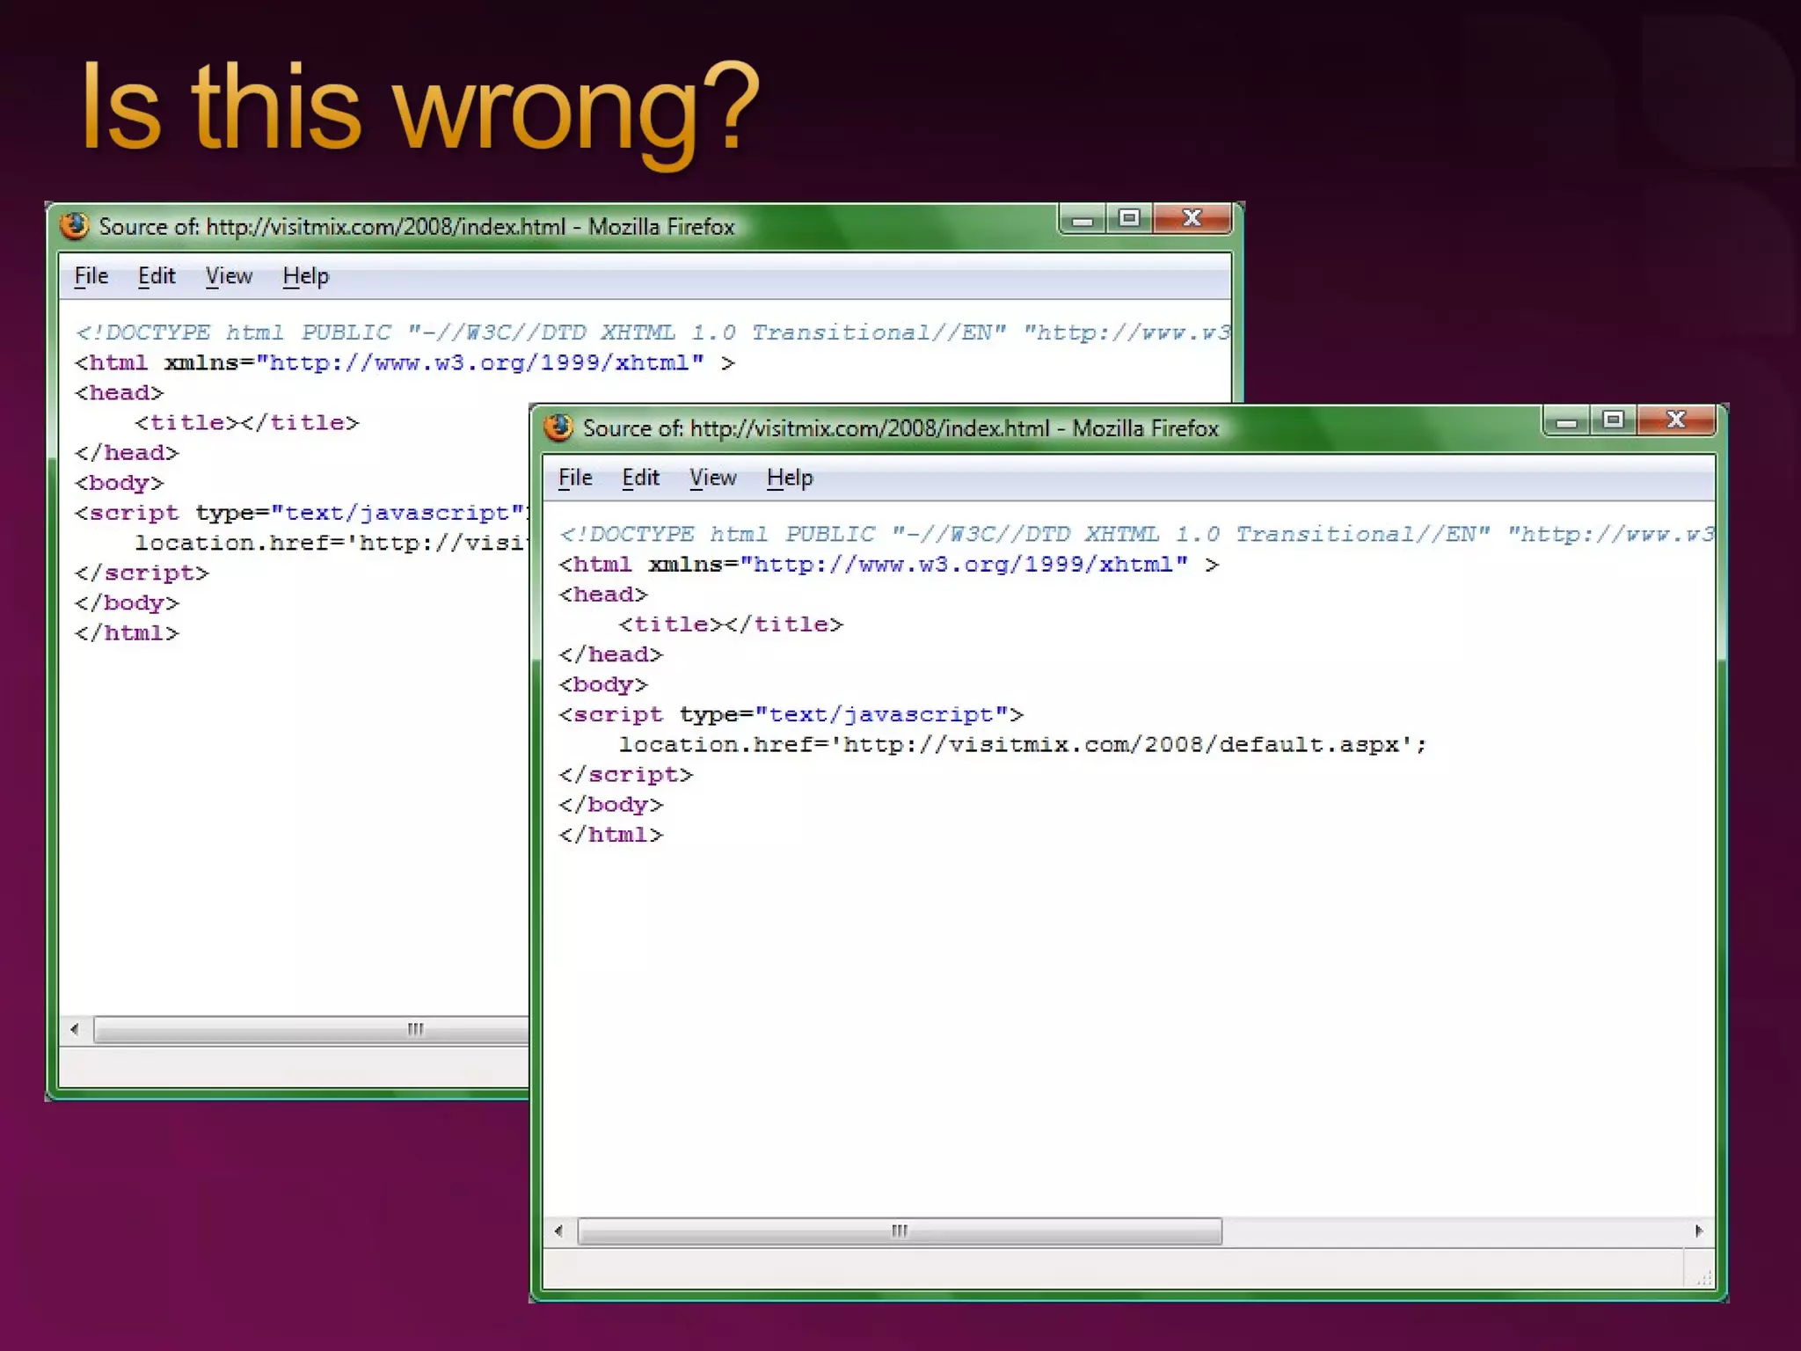The width and height of the screenshot is (1801, 1351).
Task: Click front window scrollbar right arrow
Action: point(1698,1231)
